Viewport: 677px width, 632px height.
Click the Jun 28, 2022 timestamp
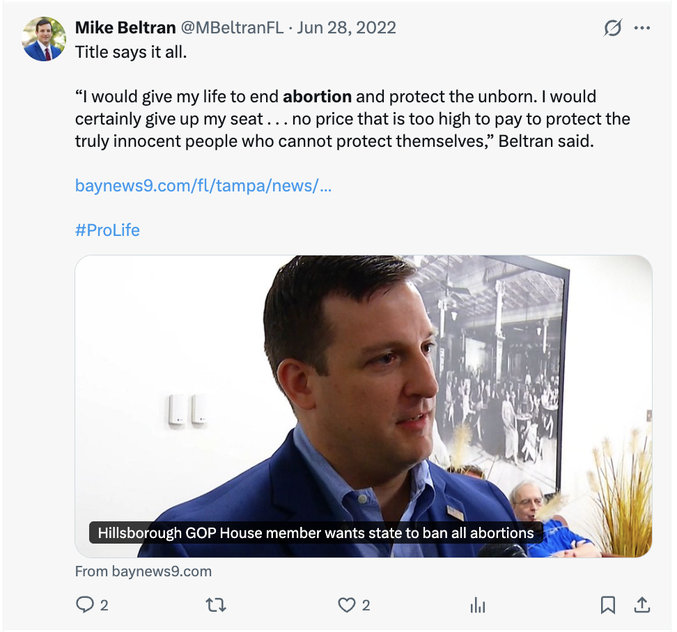click(x=346, y=28)
